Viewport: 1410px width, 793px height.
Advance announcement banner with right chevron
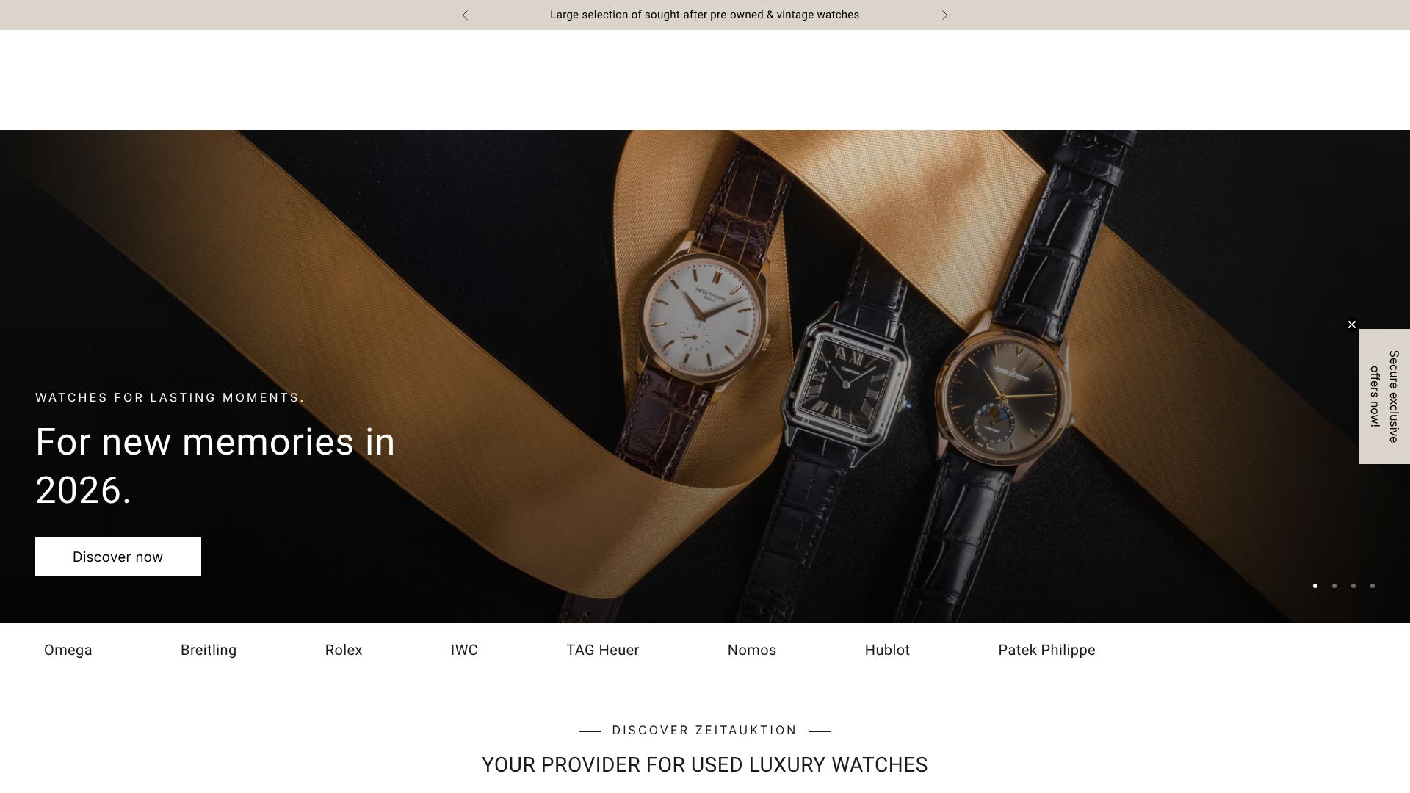pos(944,15)
